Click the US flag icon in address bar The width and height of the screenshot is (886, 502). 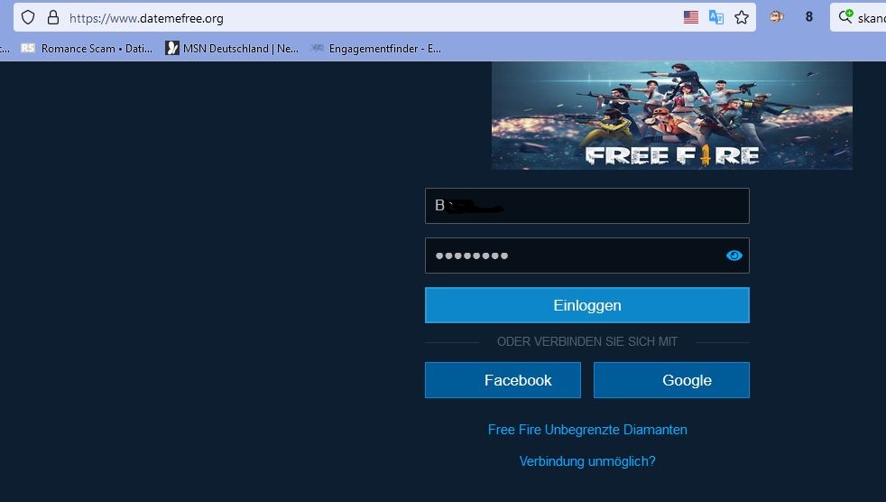(x=690, y=17)
